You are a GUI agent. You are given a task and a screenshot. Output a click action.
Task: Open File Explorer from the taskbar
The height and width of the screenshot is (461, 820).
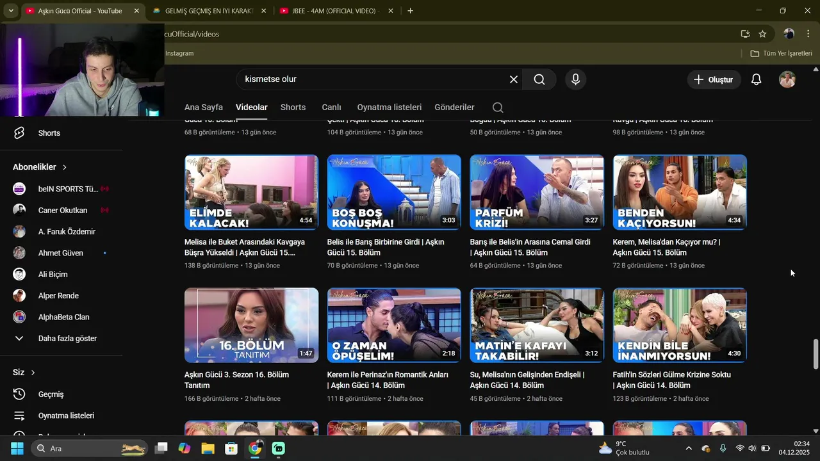208,448
